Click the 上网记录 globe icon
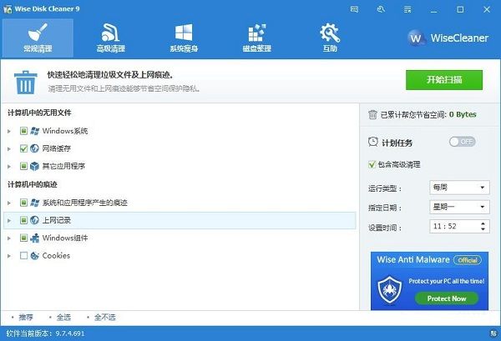501x341 pixels. [34, 220]
